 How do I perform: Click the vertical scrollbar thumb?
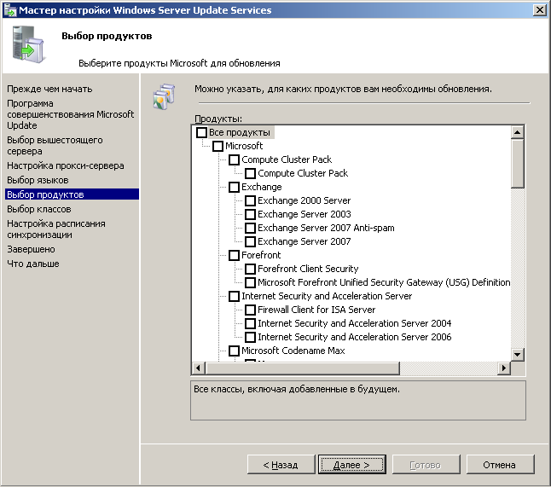click(517, 164)
